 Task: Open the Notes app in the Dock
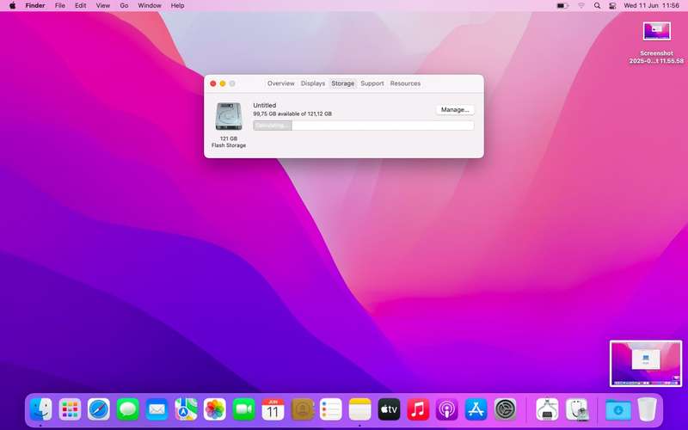[359, 409]
